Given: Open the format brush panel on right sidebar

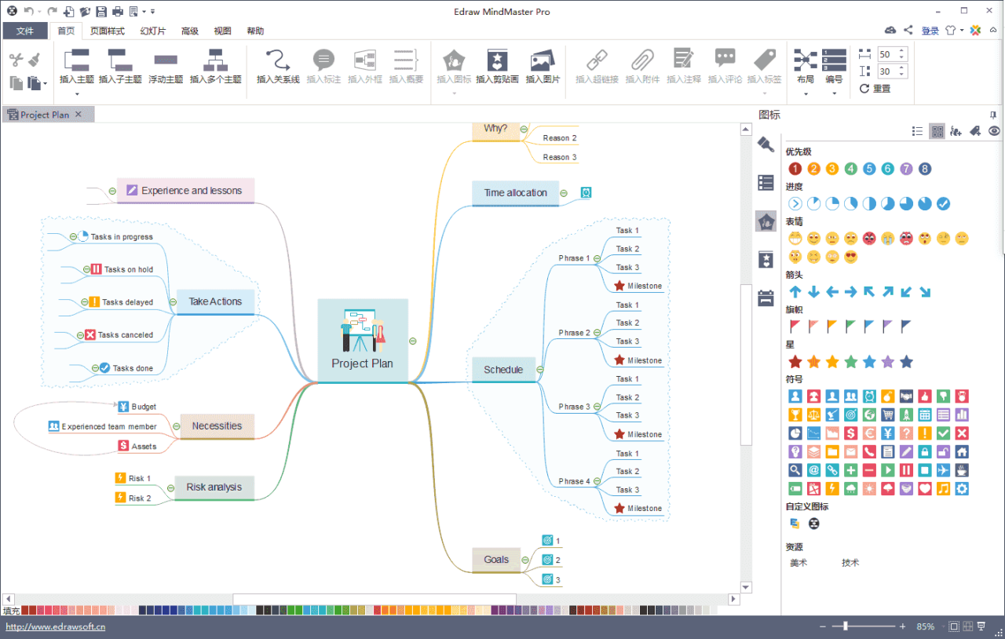Looking at the screenshot, I should pyautogui.click(x=766, y=144).
